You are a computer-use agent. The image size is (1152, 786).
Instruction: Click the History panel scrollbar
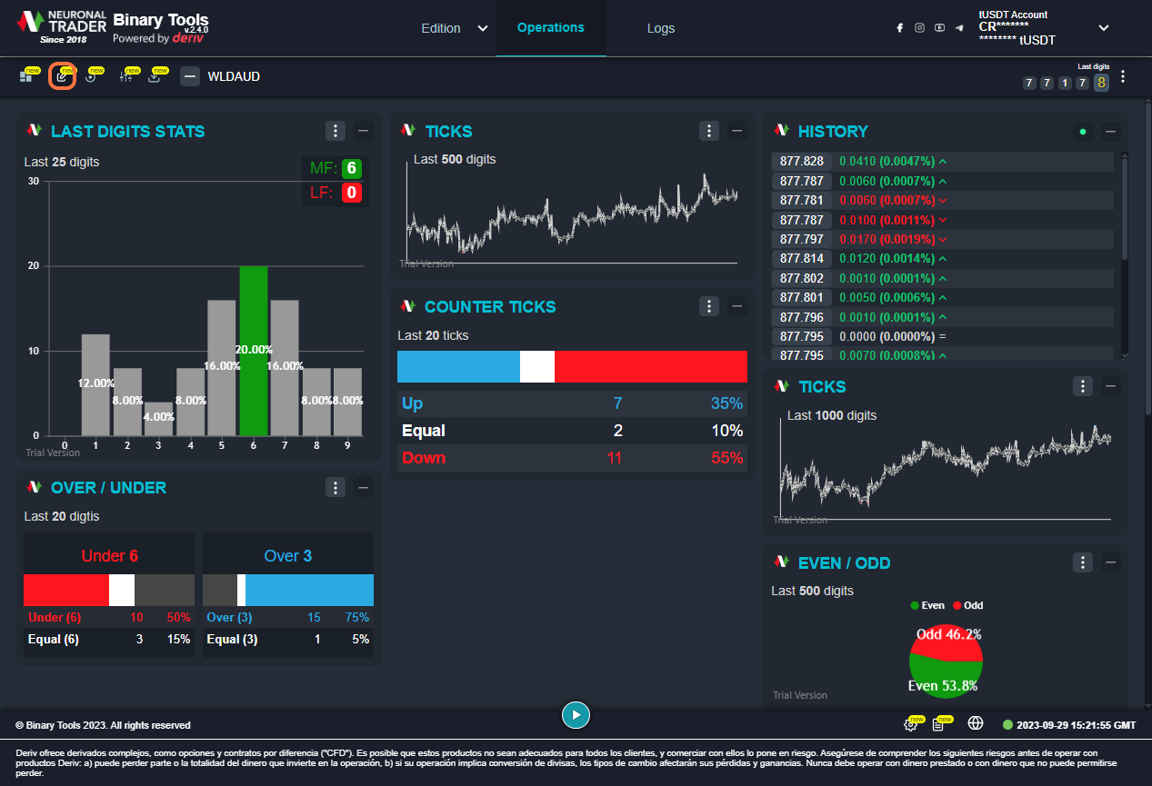point(1125,209)
